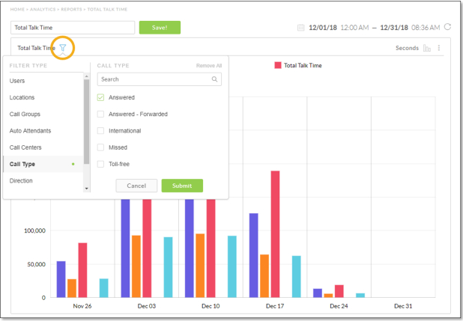Screen dimensions: 463x321
Task: Open Call Groups filter type
Action: point(25,114)
